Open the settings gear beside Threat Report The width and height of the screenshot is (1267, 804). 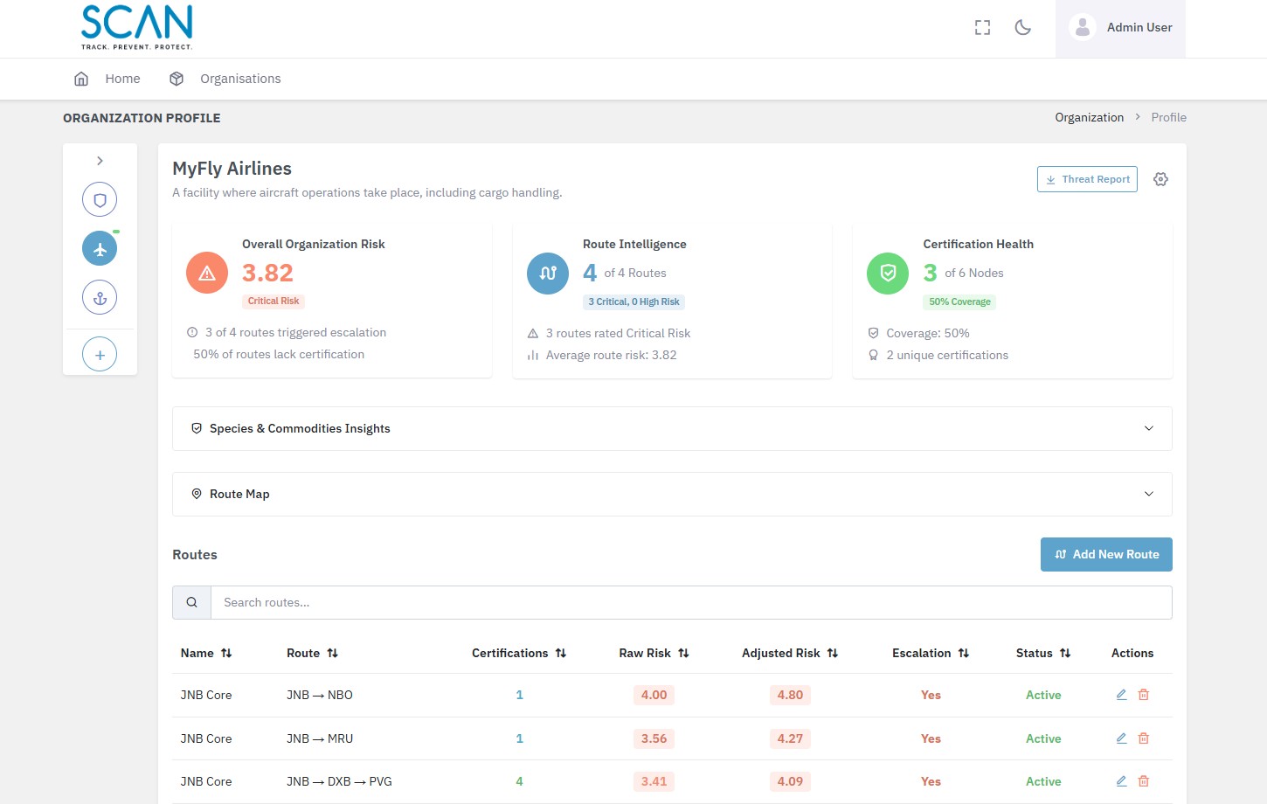click(x=1160, y=178)
